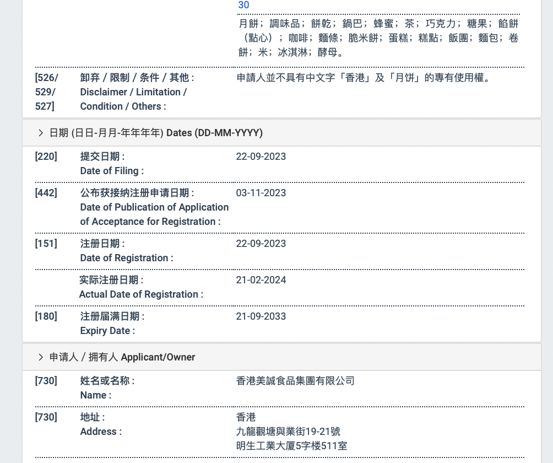Click the [151] field code
Screen dimensions: 553x463
pyautogui.click(x=46, y=244)
